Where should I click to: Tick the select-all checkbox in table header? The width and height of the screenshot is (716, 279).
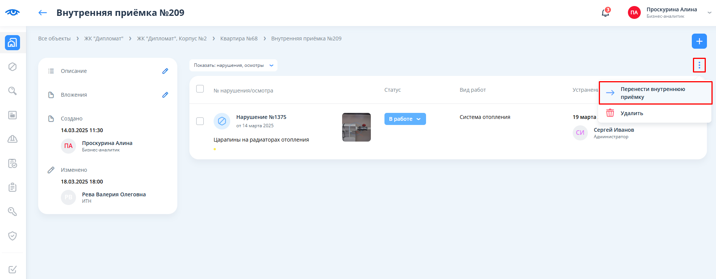(x=200, y=89)
